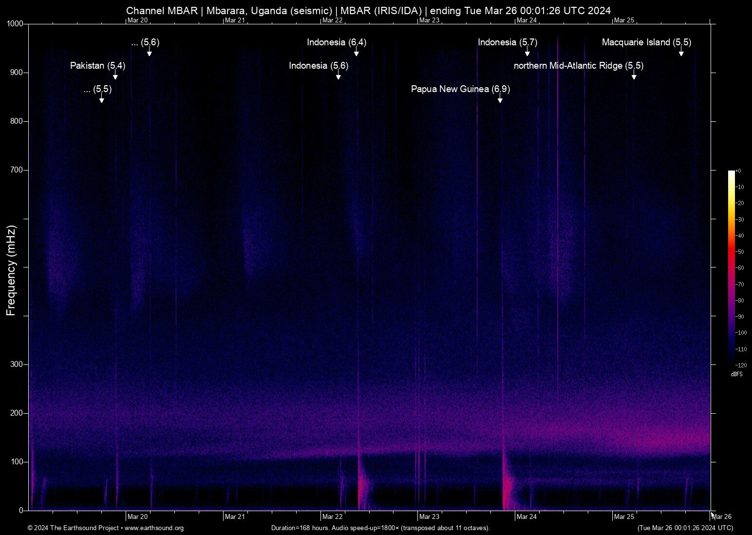Click the northern Mid-Atlantic Ridge (5.5) label
Image resolution: width=752 pixels, height=535 pixels.
(578, 66)
